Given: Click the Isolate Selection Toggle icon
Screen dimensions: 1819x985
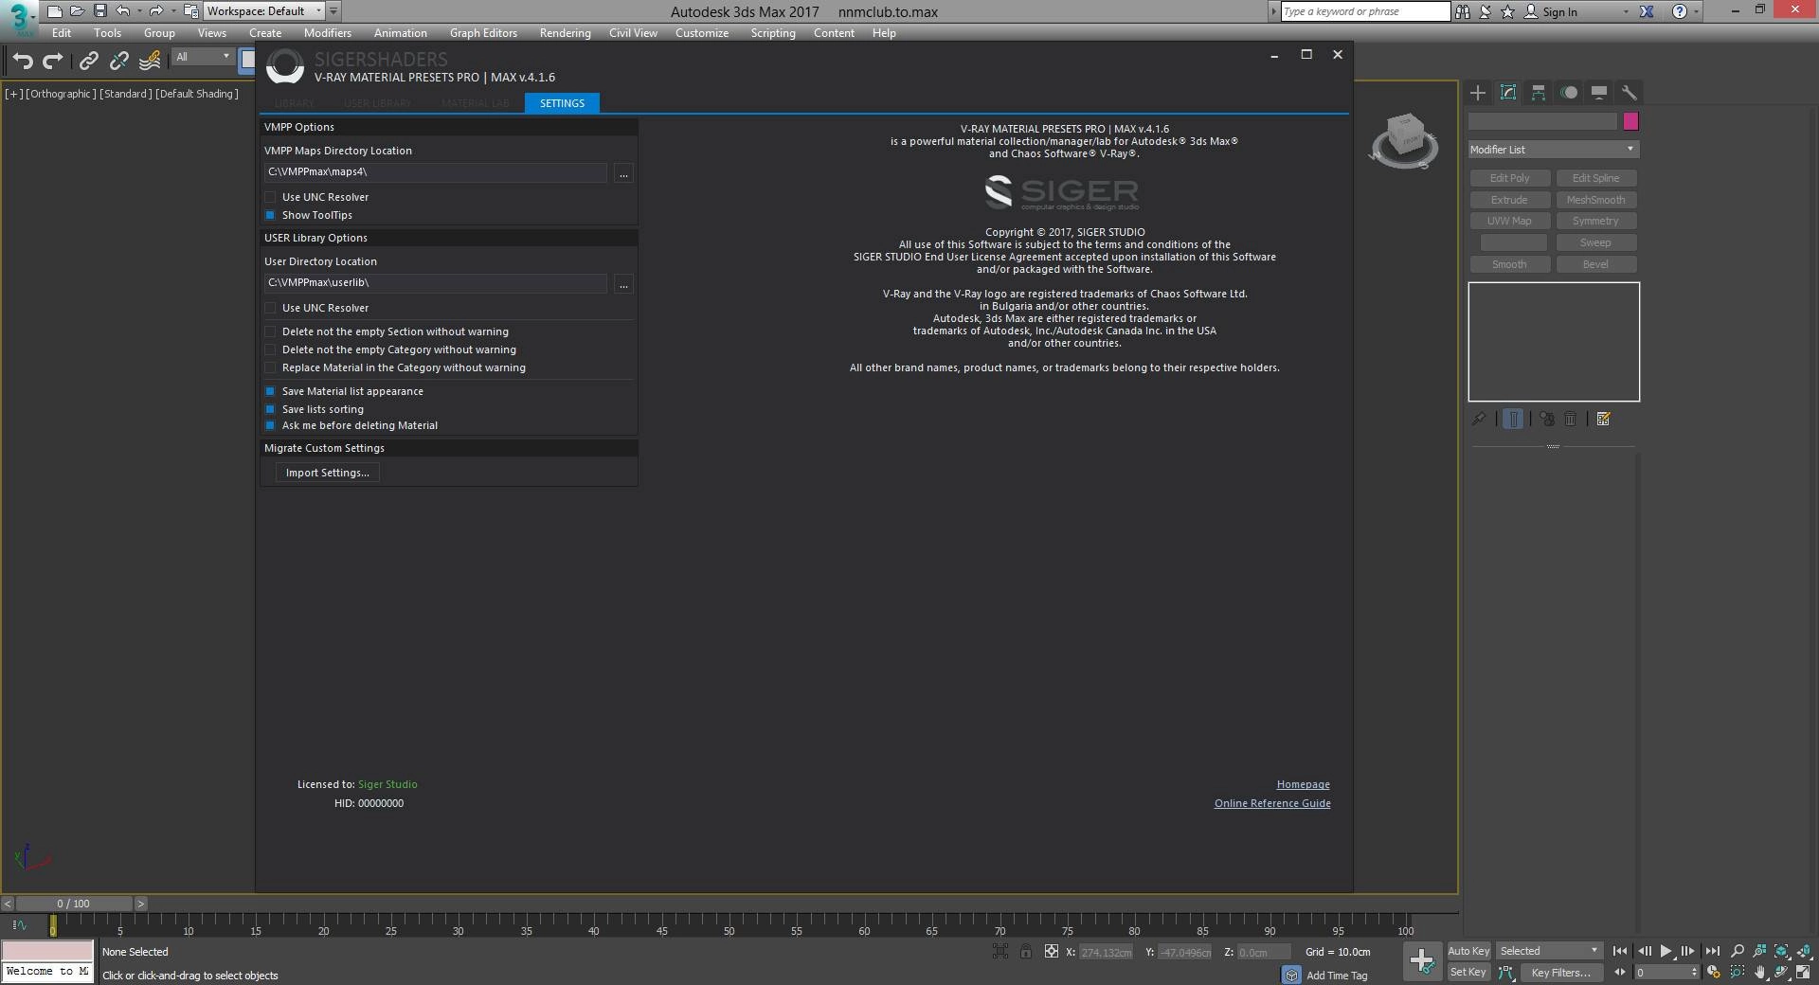Looking at the screenshot, I should tap(1001, 952).
